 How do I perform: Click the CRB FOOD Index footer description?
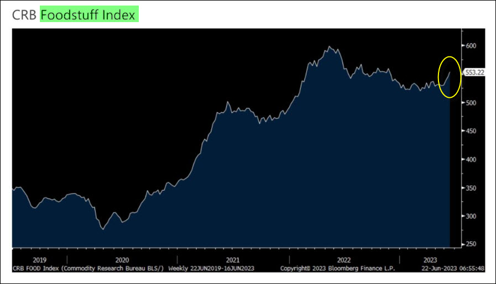[x=87, y=267]
